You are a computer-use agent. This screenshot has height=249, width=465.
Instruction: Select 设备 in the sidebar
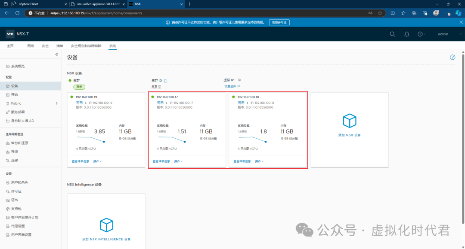tap(31, 86)
